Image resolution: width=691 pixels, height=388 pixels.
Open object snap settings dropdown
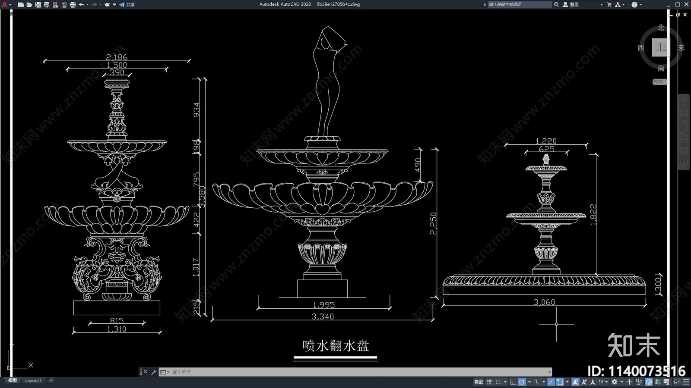(567, 382)
